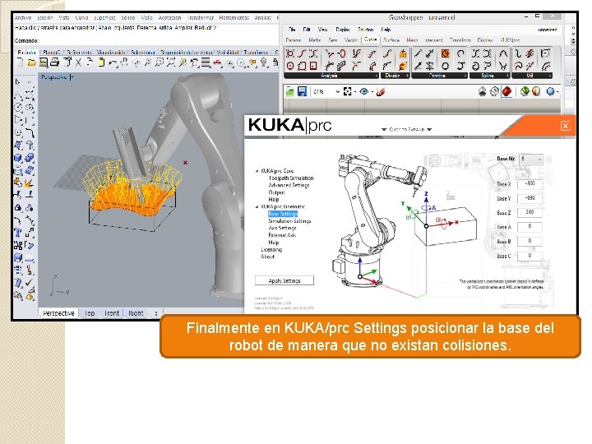Click Print icon in Rhino toolbar
Image resolution: width=592 pixels, height=444 pixels.
point(54,62)
